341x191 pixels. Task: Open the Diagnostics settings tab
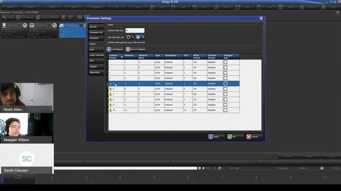[x=96, y=72]
